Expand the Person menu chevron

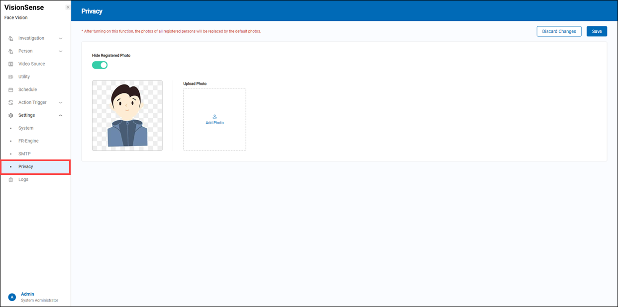[60, 51]
